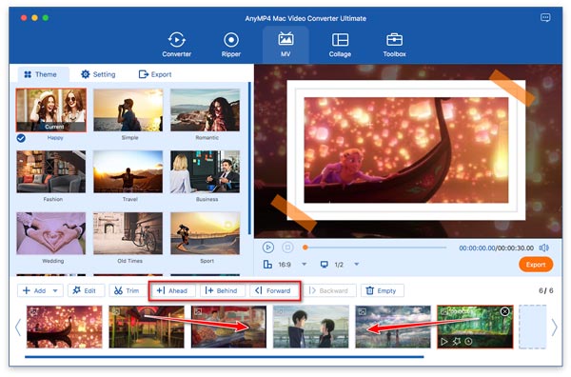Toggle the Happy theme checkmark
Screen dimensions: 571x377
pyautogui.click(x=21, y=138)
